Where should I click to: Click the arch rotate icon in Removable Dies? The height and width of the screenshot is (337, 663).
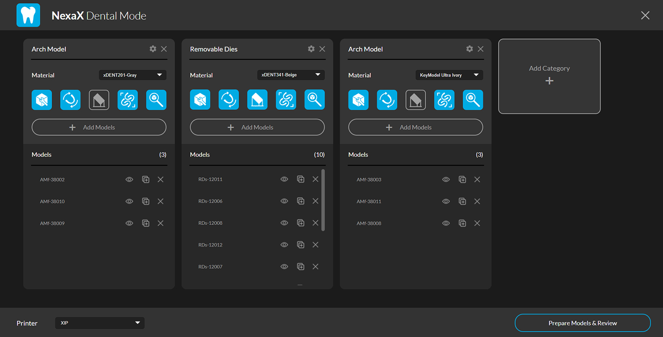click(x=229, y=100)
